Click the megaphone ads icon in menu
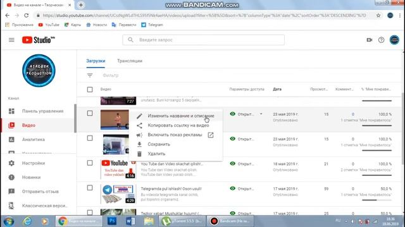Image resolution: width=405 pixels, height=227 pixels. (139, 135)
